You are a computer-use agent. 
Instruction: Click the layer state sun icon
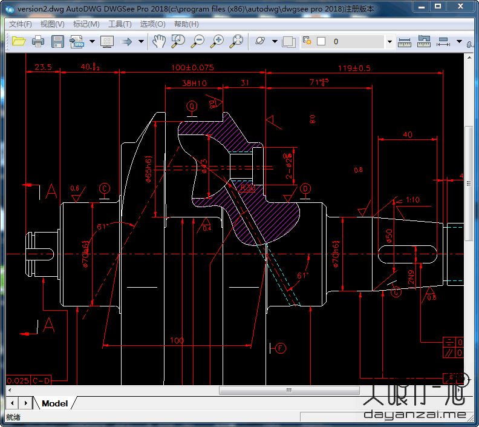pos(307,41)
